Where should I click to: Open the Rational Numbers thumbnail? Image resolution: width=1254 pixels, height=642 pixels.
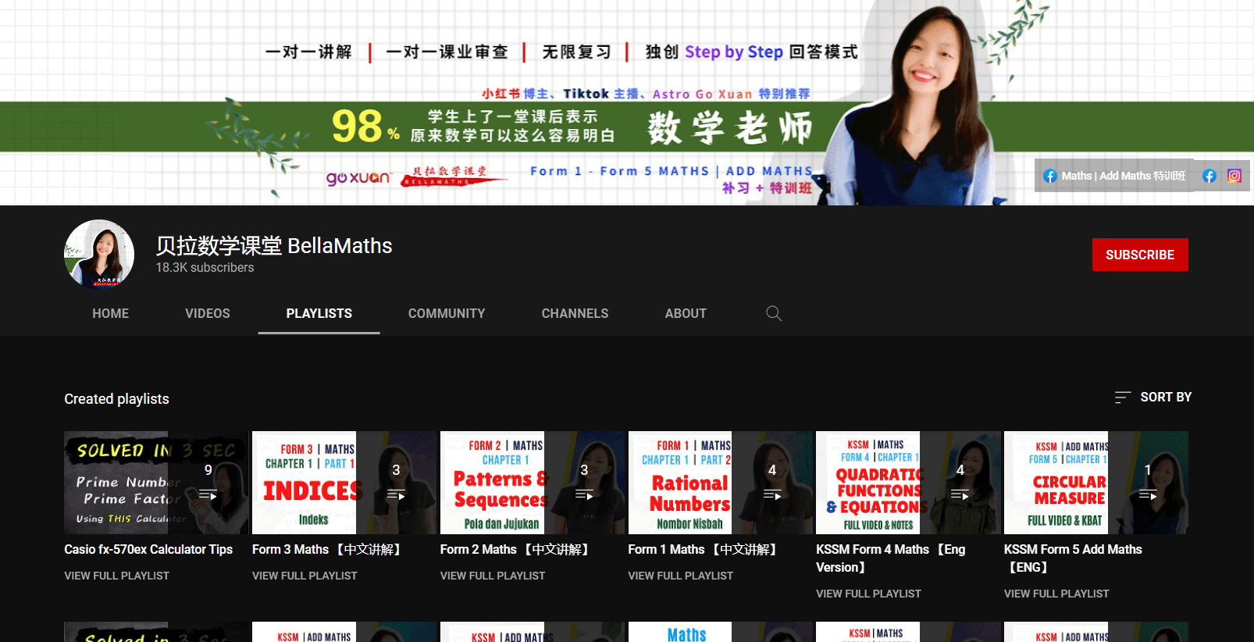coord(721,483)
